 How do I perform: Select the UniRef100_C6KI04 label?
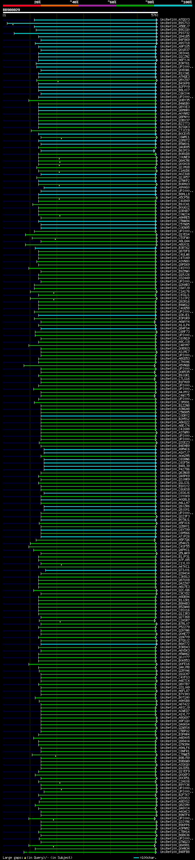click(175, 93)
